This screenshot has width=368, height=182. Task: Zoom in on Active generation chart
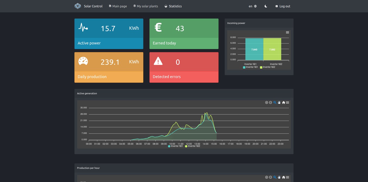(267, 102)
